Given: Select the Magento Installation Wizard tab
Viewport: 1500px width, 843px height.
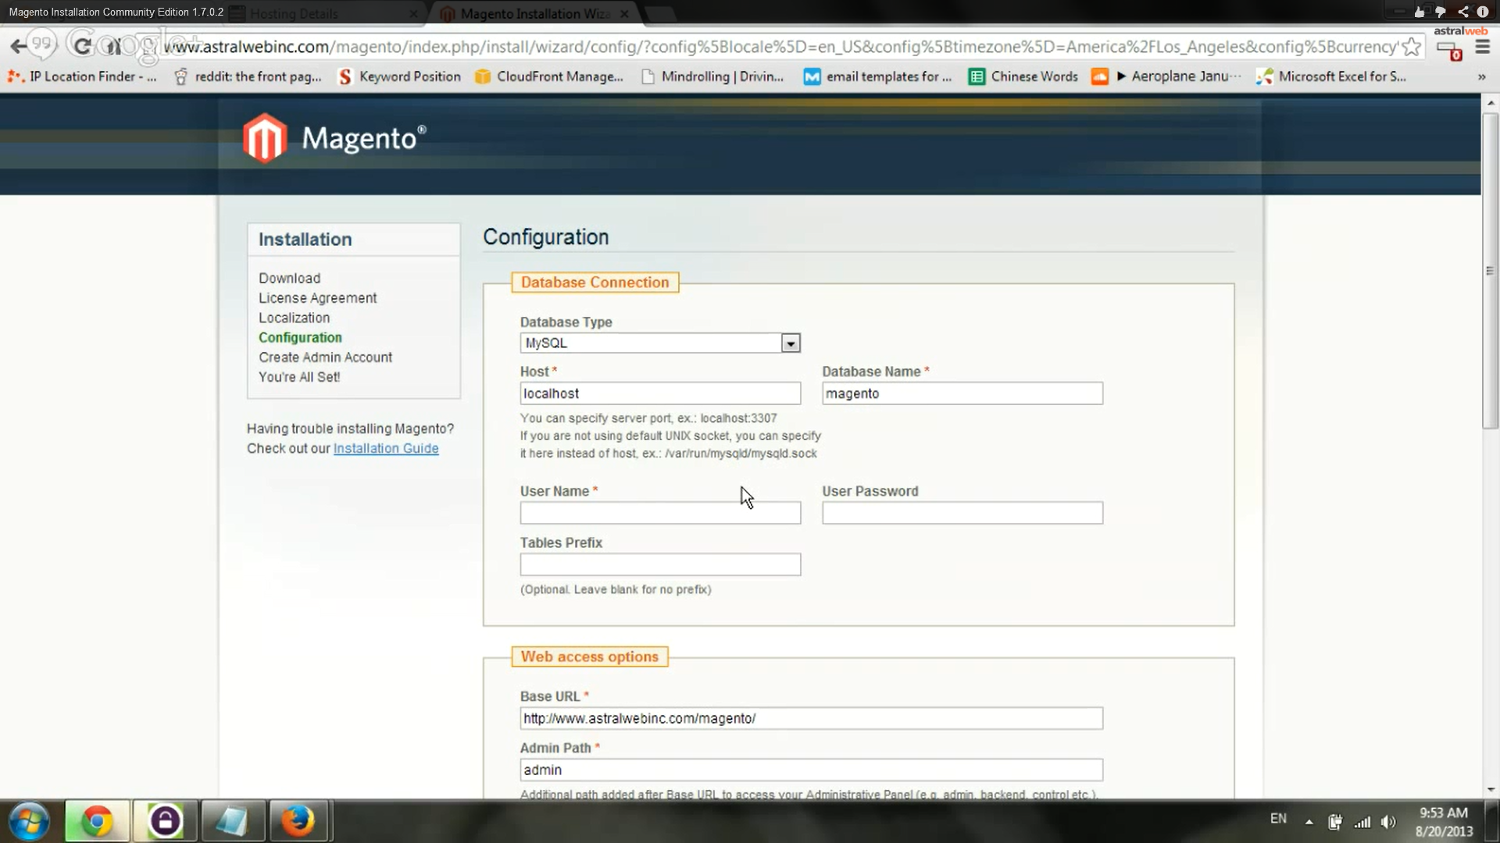Looking at the screenshot, I should 534,13.
